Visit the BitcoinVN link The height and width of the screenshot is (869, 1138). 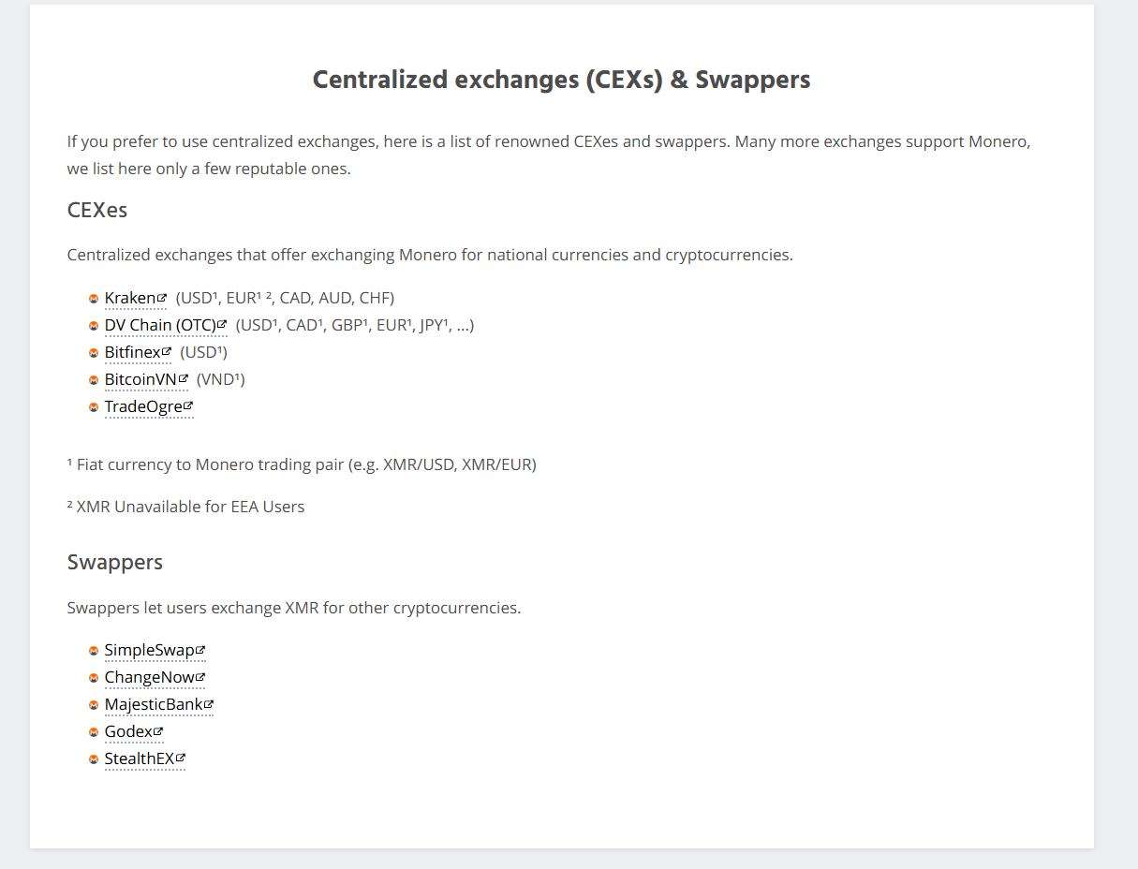point(140,379)
